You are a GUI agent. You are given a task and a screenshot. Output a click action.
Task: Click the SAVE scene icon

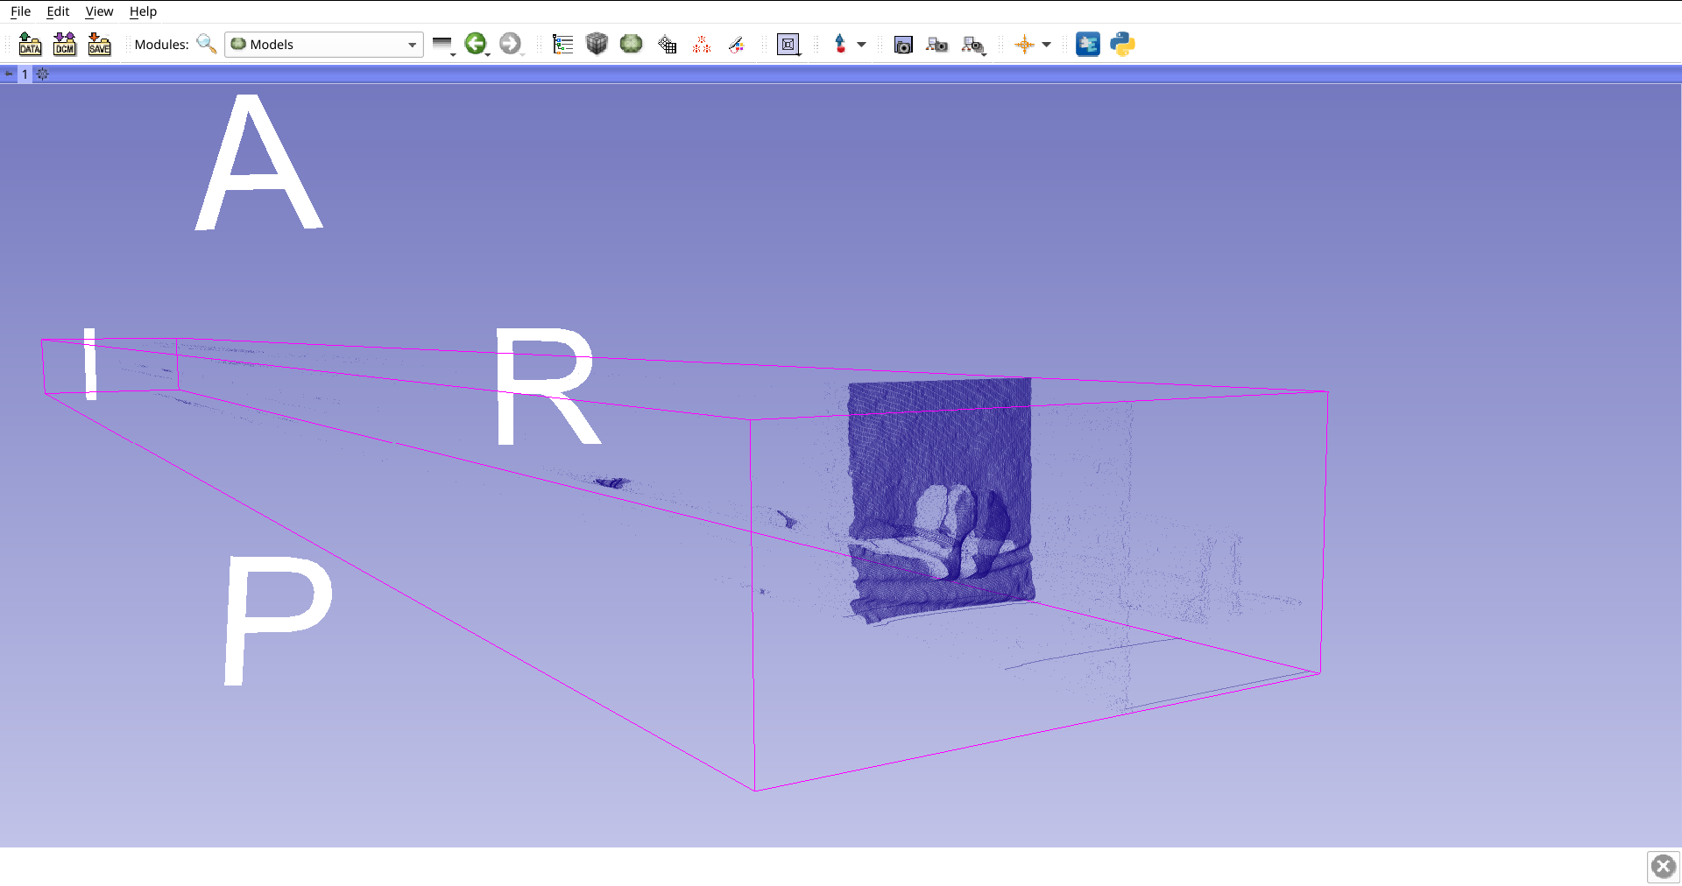pos(100,44)
